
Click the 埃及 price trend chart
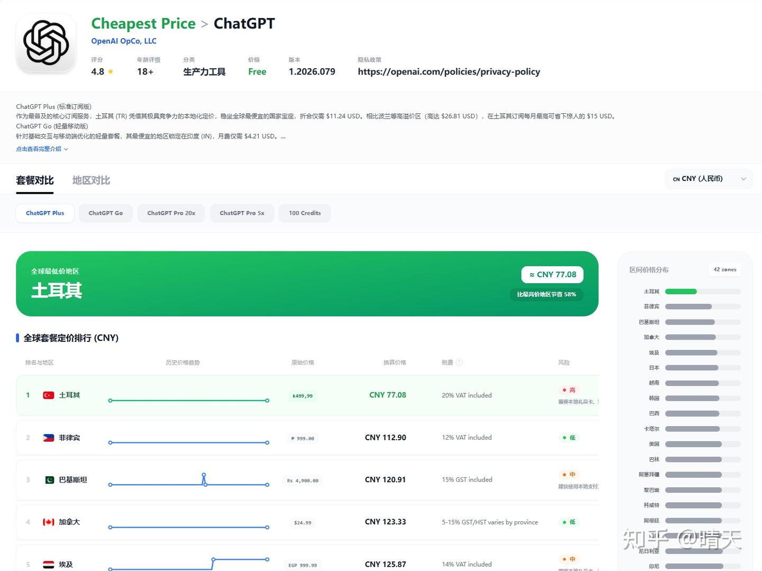tap(189, 564)
